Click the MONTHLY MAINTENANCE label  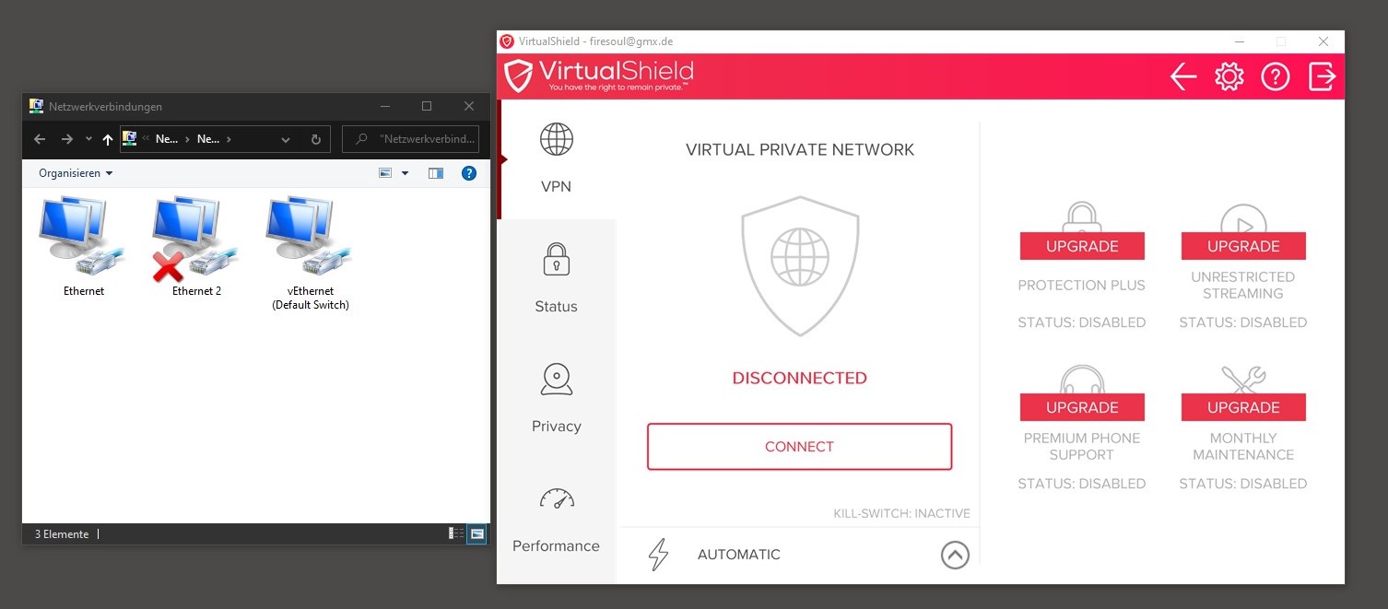(x=1243, y=447)
